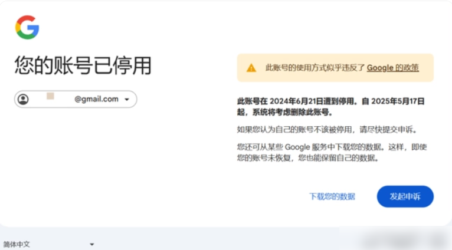Open the 简体中文 language selector
Screen dimensions: 452x250
click(48, 244)
